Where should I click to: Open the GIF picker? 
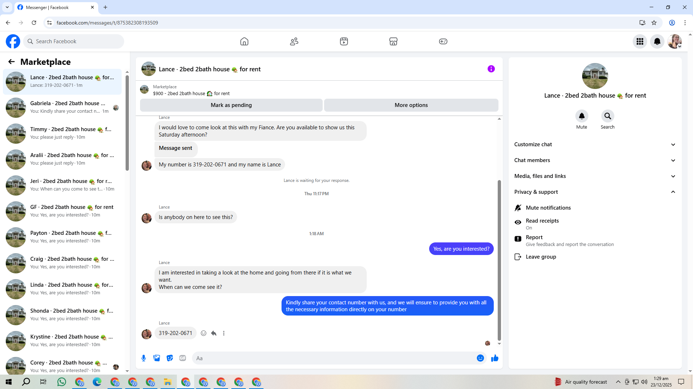coord(183,358)
